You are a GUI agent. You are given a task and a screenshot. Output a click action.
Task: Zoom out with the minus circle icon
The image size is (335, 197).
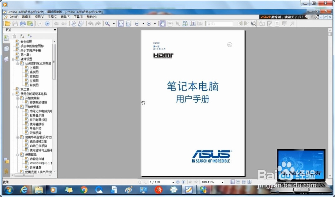click(137, 24)
